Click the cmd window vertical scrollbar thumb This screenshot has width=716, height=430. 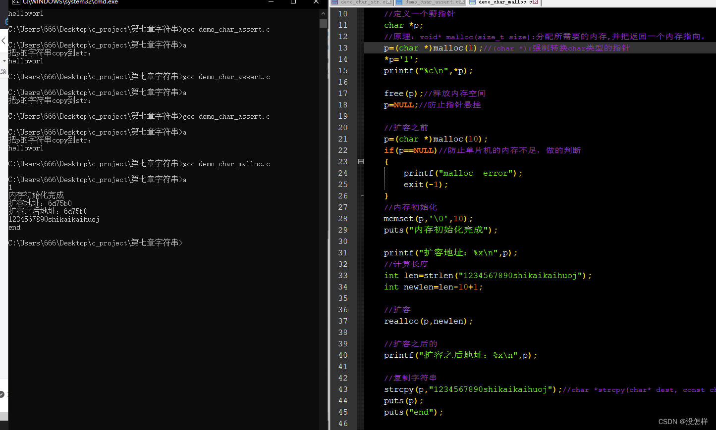[324, 24]
